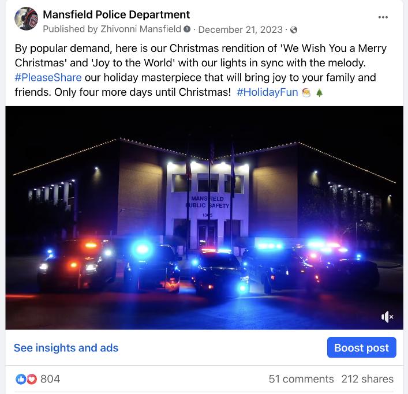Click See insights and ads

click(66, 348)
